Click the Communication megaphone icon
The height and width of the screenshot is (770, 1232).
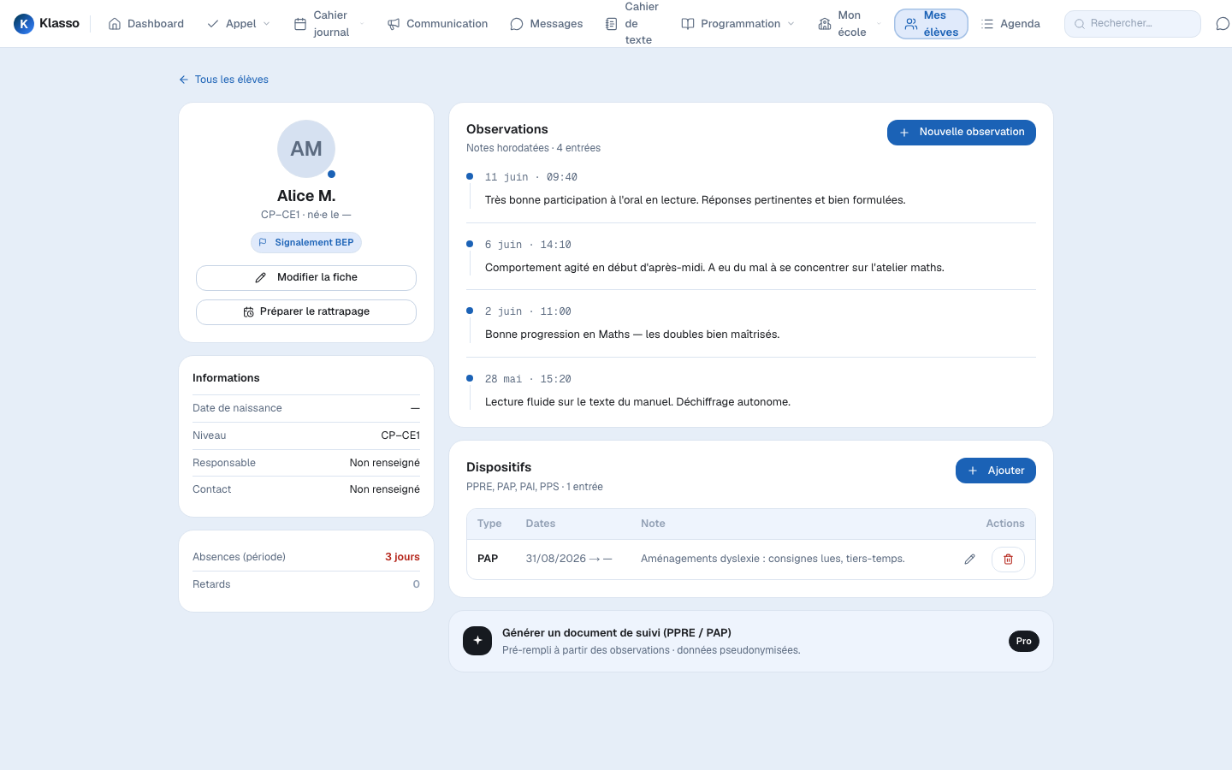pyautogui.click(x=394, y=24)
